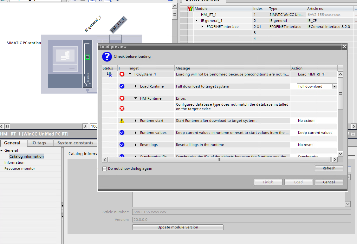Image resolution: width=357 pixels, height=244 pixels.
Task: Enable the 'Do not show dialog again' checkbox
Action: point(105,168)
